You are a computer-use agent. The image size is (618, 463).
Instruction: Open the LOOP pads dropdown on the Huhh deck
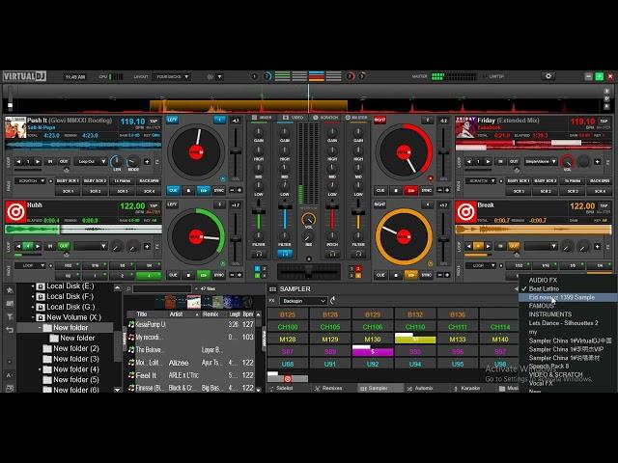pyautogui.click(x=31, y=266)
